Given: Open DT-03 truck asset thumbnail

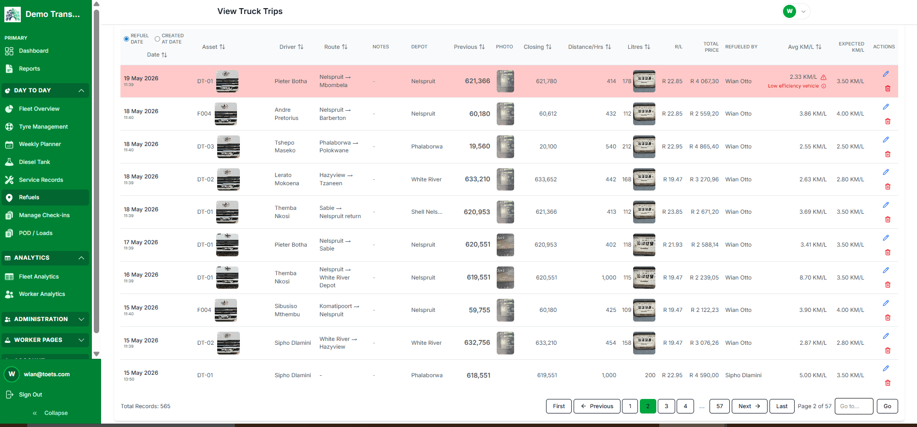Looking at the screenshot, I should (228, 147).
